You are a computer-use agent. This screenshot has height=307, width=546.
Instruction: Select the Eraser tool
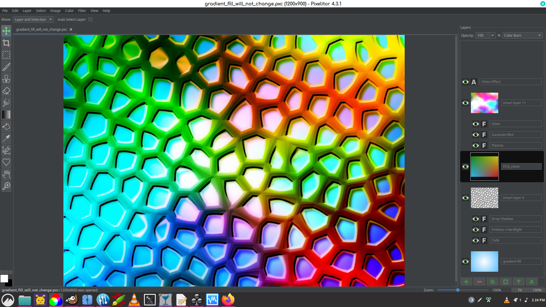click(6, 91)
